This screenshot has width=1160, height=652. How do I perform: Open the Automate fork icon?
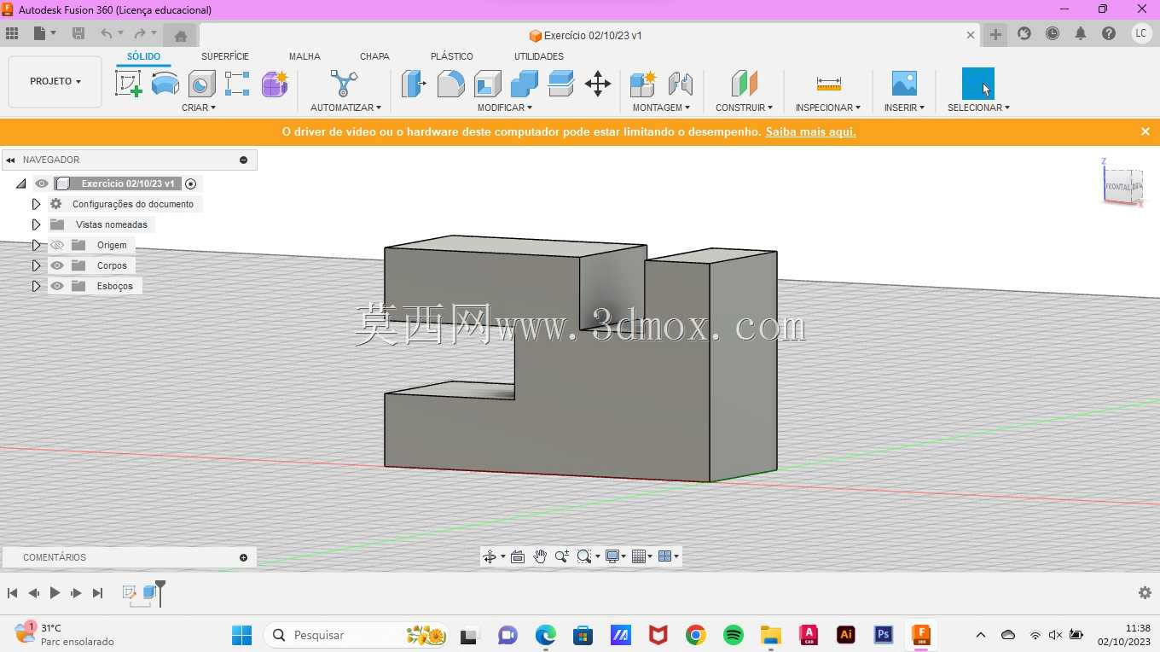[x=344, y=84]
